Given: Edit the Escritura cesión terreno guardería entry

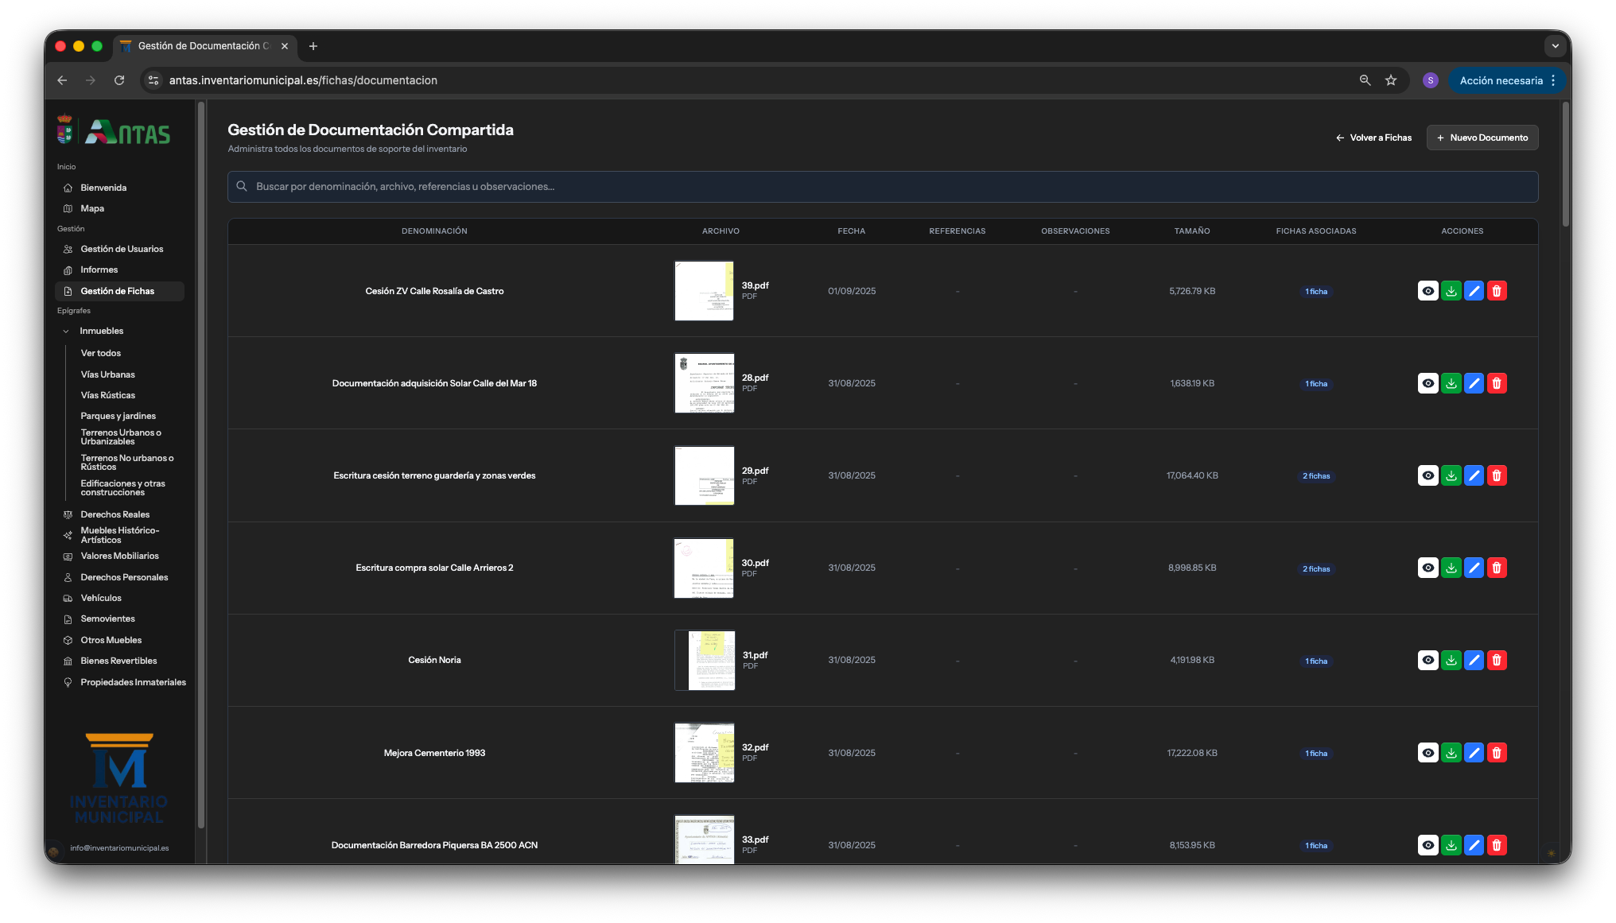Looking at the screenshot, I should click(x=1474, y=475).
